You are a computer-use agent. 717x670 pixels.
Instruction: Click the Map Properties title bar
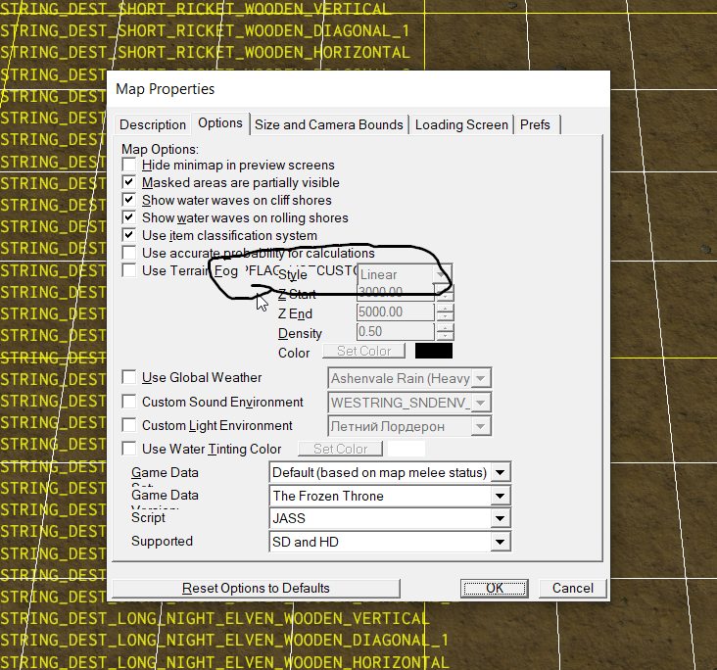point(358,89)
